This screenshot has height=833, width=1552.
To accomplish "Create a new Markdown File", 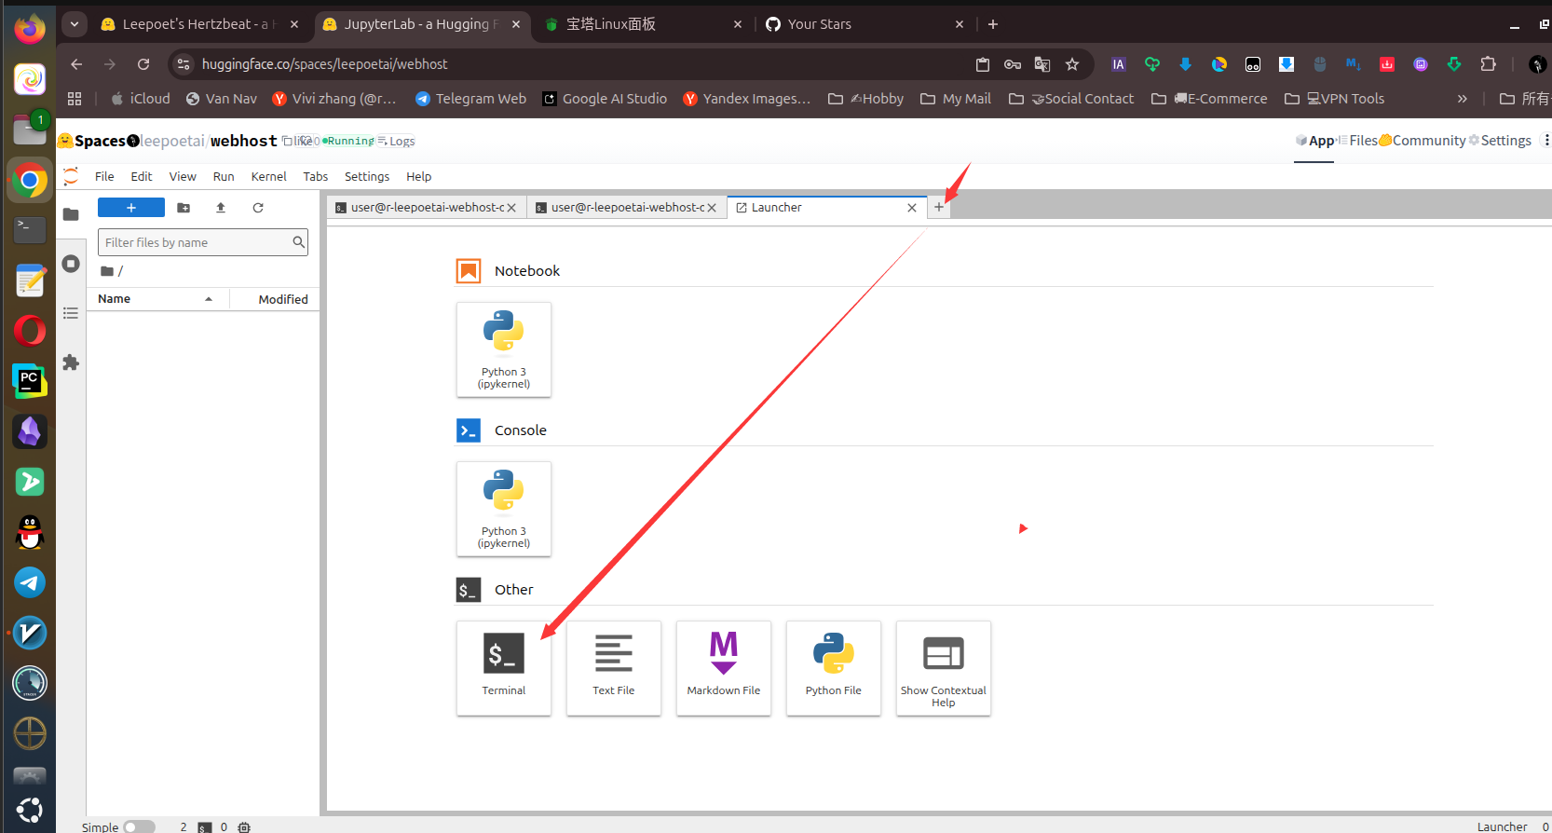I will click(723, 667).
